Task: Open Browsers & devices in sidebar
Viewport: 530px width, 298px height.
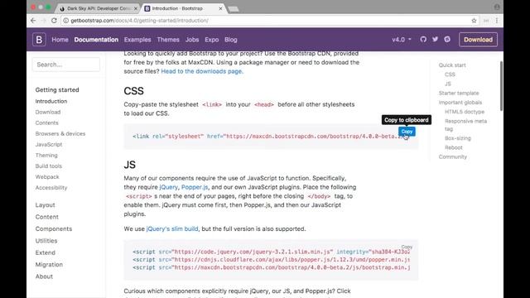Action: [x=60, y=133]
